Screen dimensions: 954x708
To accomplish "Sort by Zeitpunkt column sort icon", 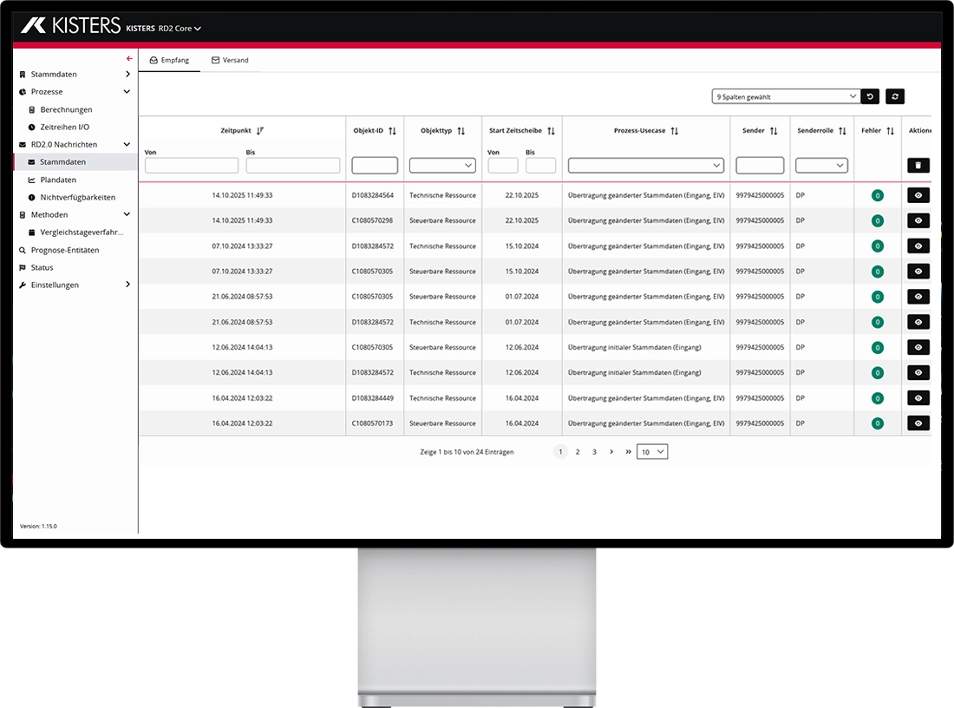I will point(260,131).
